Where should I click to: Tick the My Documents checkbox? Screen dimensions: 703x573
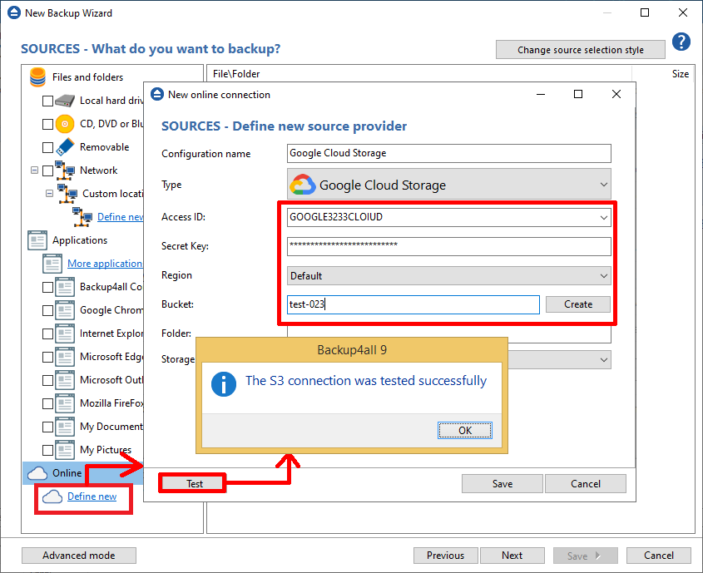pyautogui.click(x=47, y=427)
